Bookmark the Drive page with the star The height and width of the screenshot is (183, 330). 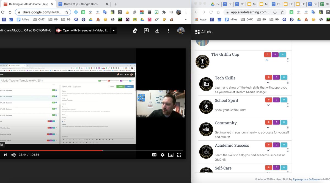point(67,12)
